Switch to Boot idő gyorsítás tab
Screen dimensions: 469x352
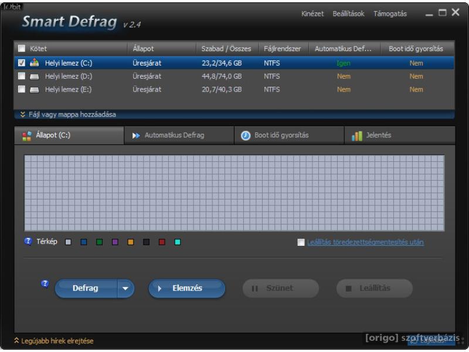(x=289, y=136)
